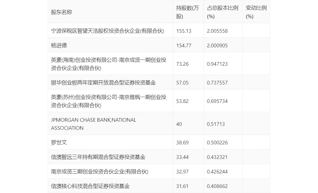The height and width of the screenshot is (193, 318).
Task: Click the 2.005558 percentage cell
Action: 217,31
